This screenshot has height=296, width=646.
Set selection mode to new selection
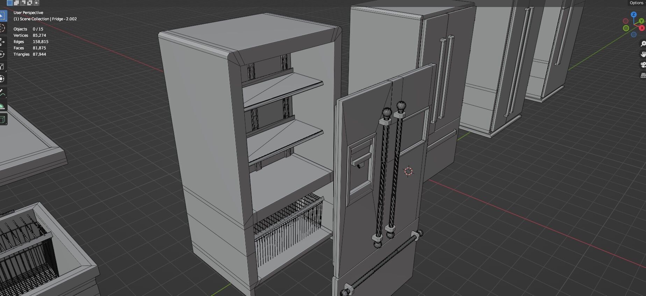tap(10, 3)
